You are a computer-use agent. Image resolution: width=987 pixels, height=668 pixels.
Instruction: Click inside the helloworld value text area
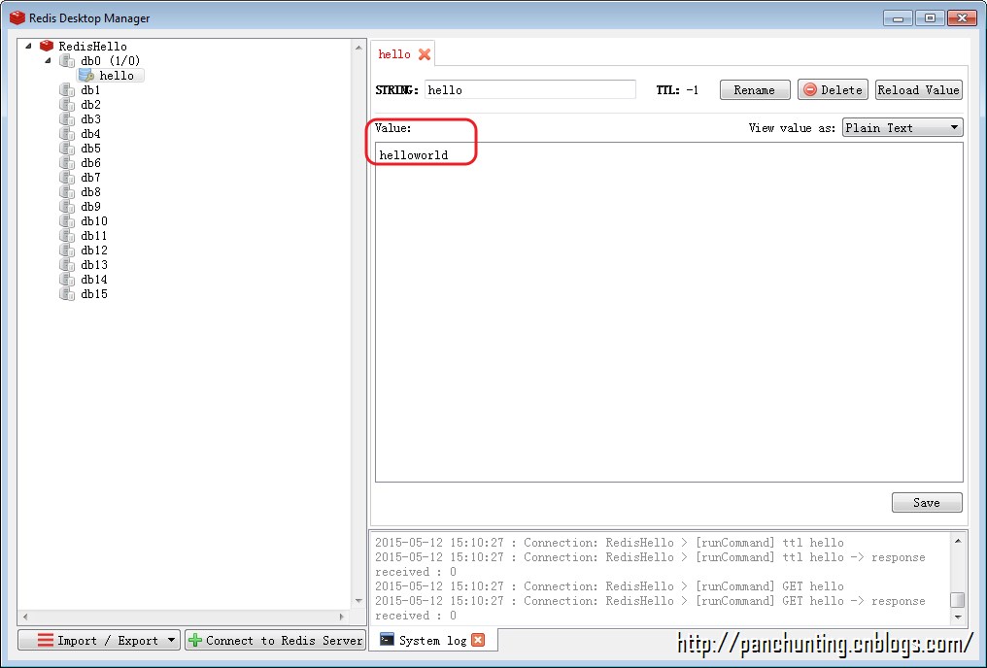pyautogui.click(x=669, y=313)
